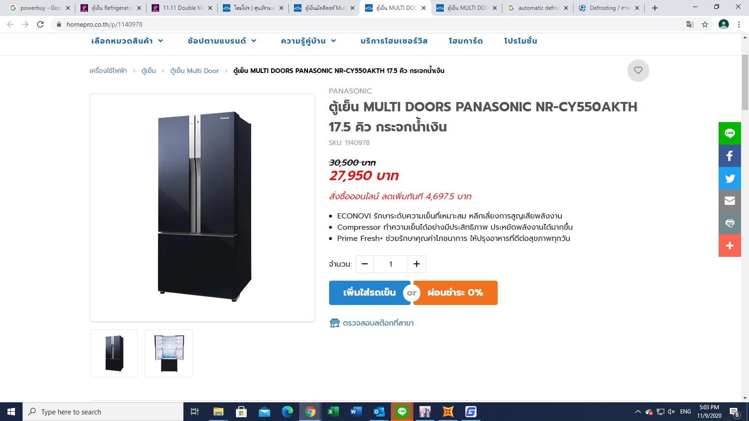This screenshot has width=749, height=421.
Task: Decrease quantity with minus stepper
Action: [365, 264]
